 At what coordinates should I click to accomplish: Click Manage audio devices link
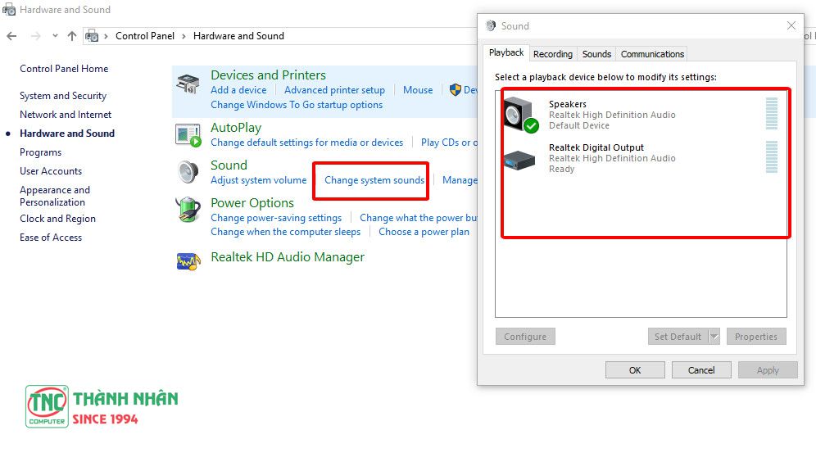pyautogui.click(x=460, y=180)
